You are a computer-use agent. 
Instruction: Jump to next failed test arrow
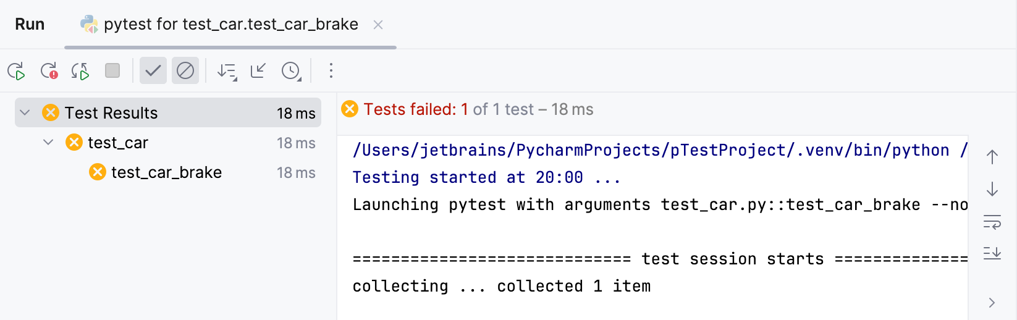click(x=992, y=188)
